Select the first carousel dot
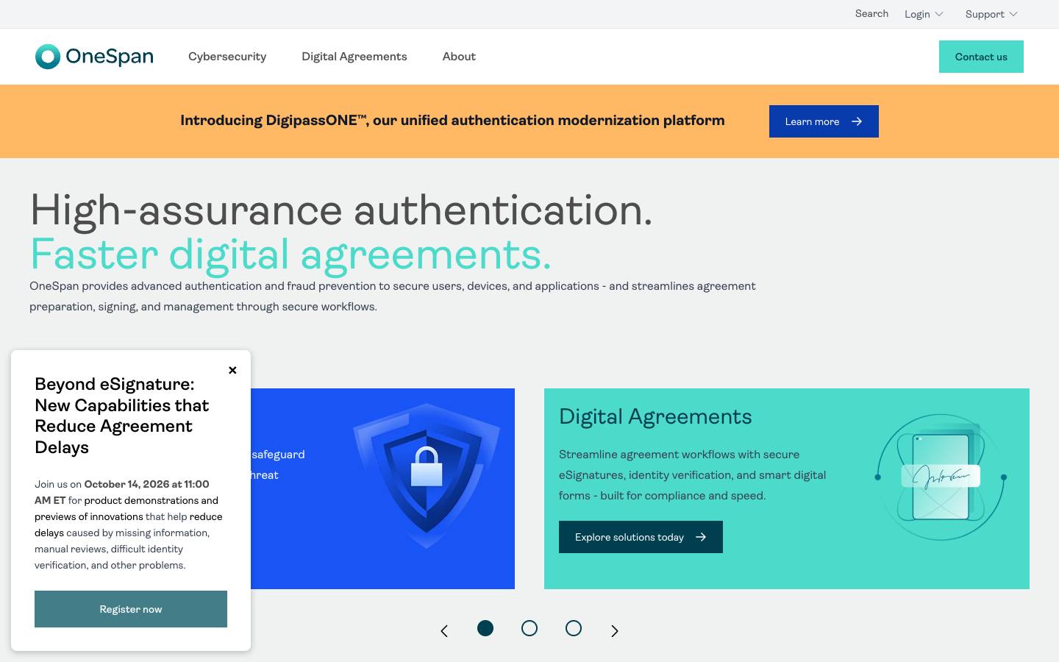Image resolution: width=1059 pixels, height=662 pixels. 485,628
